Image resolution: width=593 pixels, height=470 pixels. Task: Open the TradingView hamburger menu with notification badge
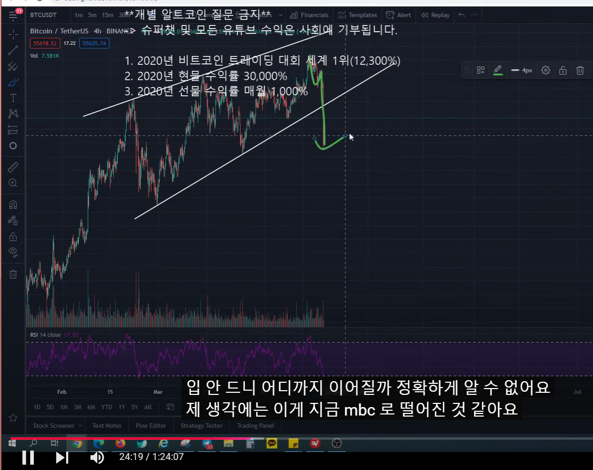13,15
